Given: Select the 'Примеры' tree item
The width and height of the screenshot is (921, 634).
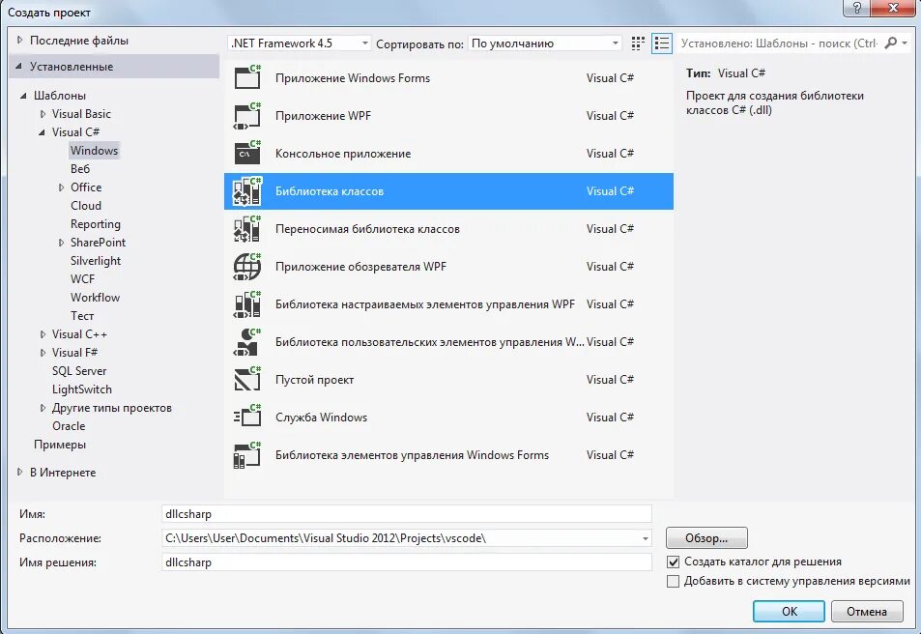Looking at the screenshot, I should [60, 445].
